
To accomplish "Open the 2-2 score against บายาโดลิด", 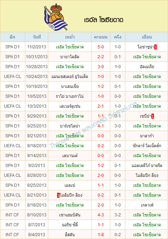I will coord(101,57).
